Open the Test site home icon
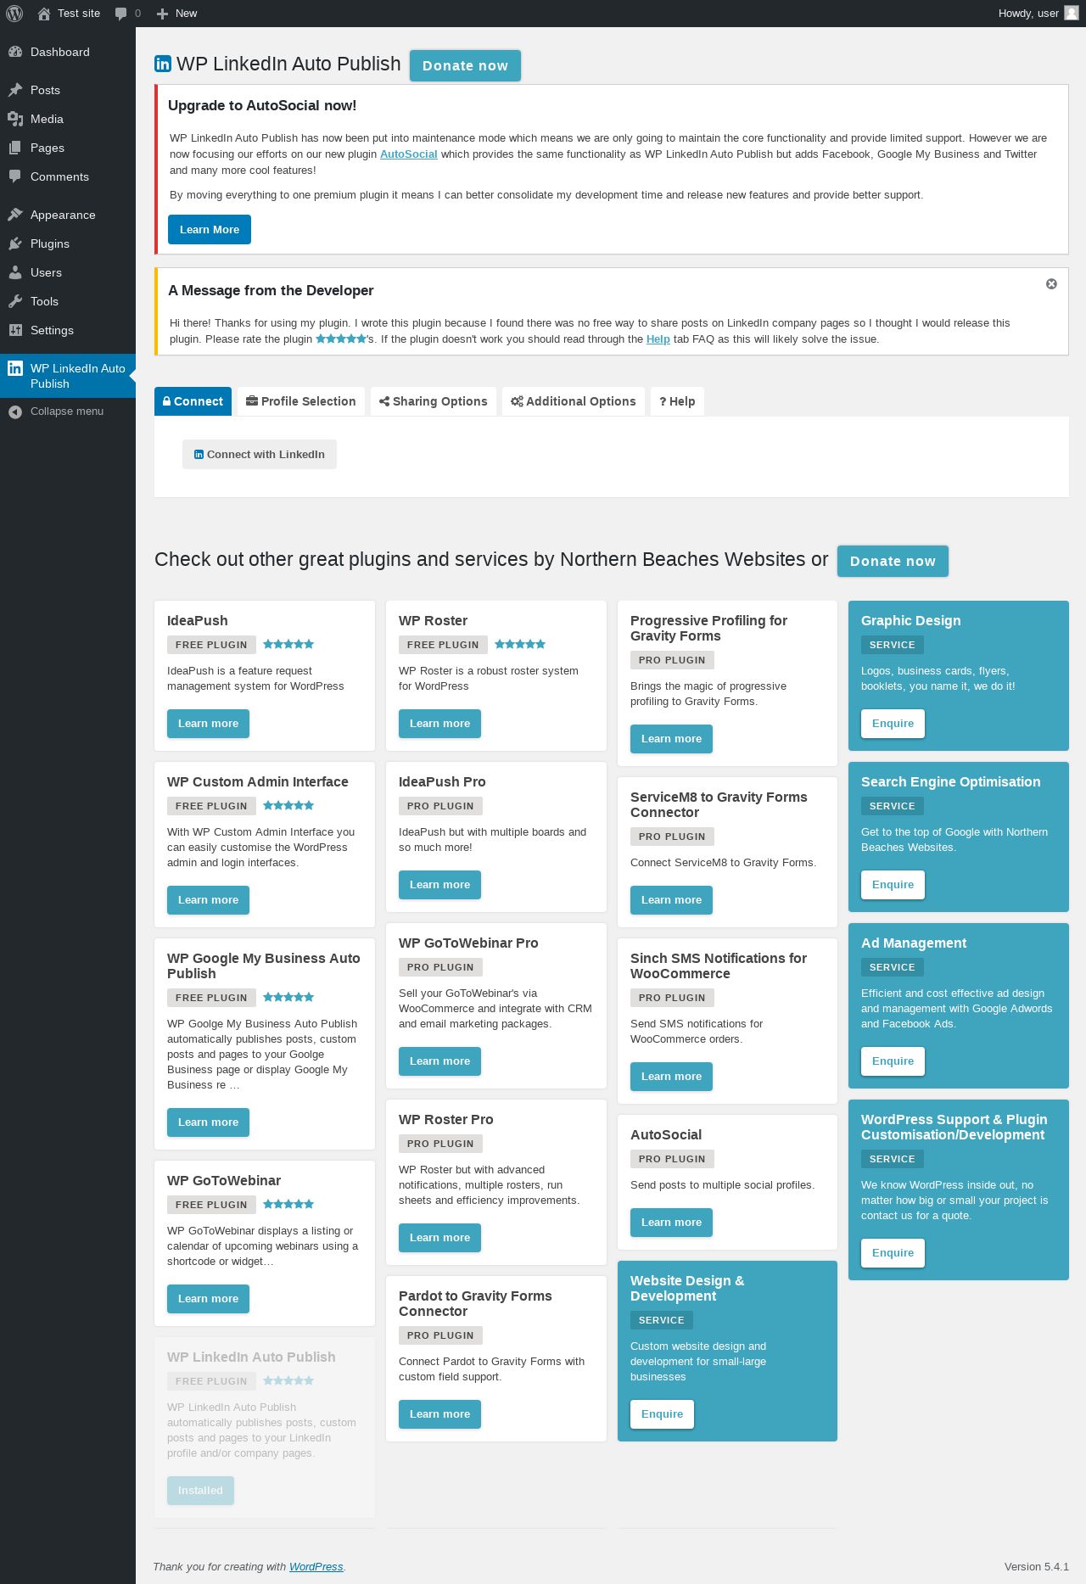The height and width of the screenshot is (1584, 1086). pyautogui.click(x=43, y=14)
